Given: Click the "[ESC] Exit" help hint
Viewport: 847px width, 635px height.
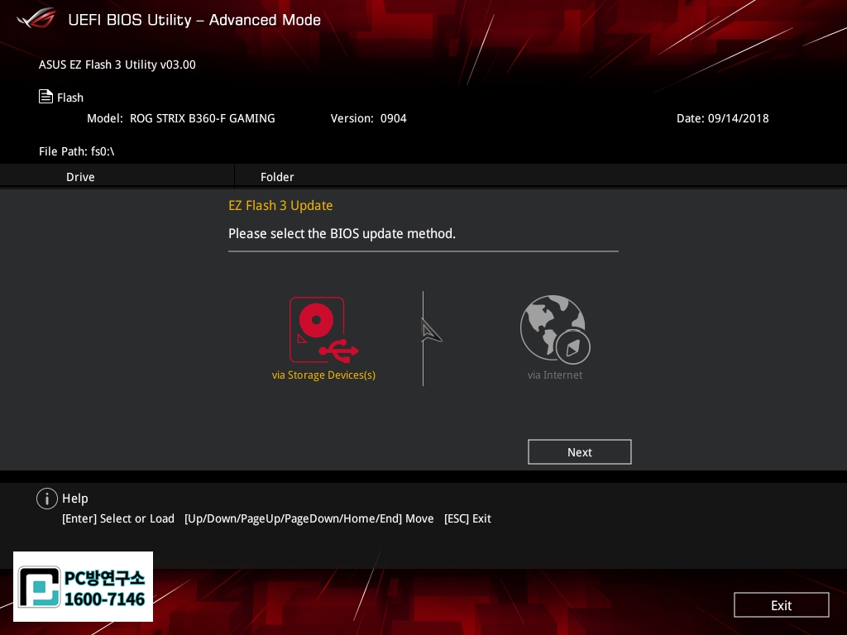Looking at the screenshot, I should [x=467, y=518].
